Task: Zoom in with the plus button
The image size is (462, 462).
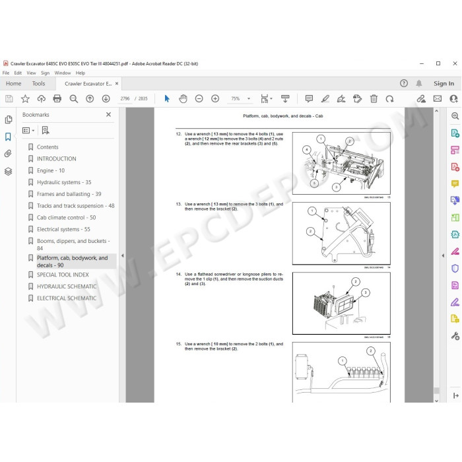Action: [215, 99]
